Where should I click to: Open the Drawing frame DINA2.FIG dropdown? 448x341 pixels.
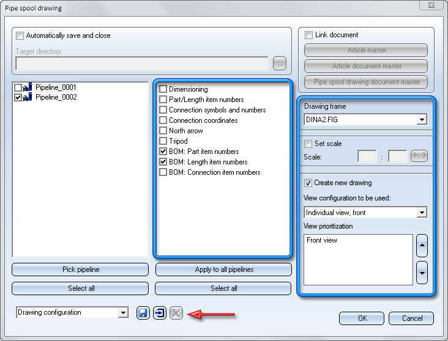pos(422,120)
